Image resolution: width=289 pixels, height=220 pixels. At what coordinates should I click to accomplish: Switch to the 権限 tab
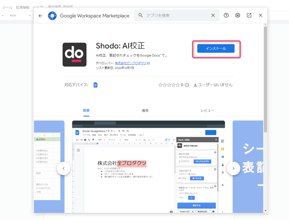click(145, 110)
